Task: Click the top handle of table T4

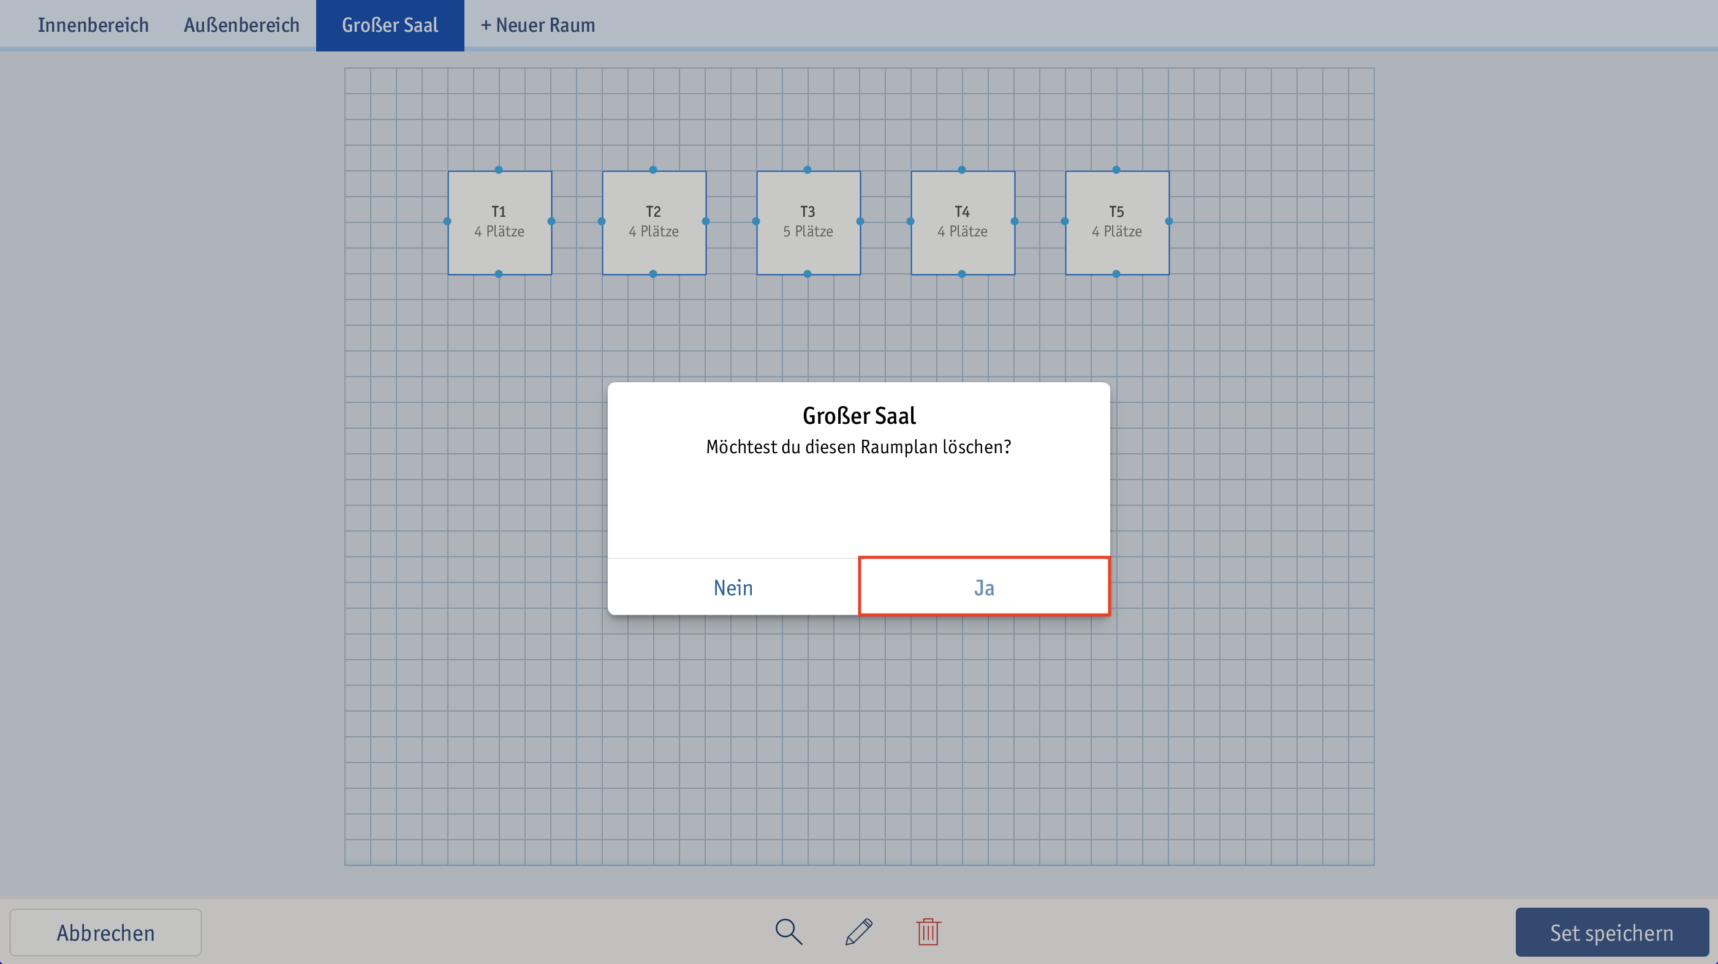Action: [x=962, y=170]
